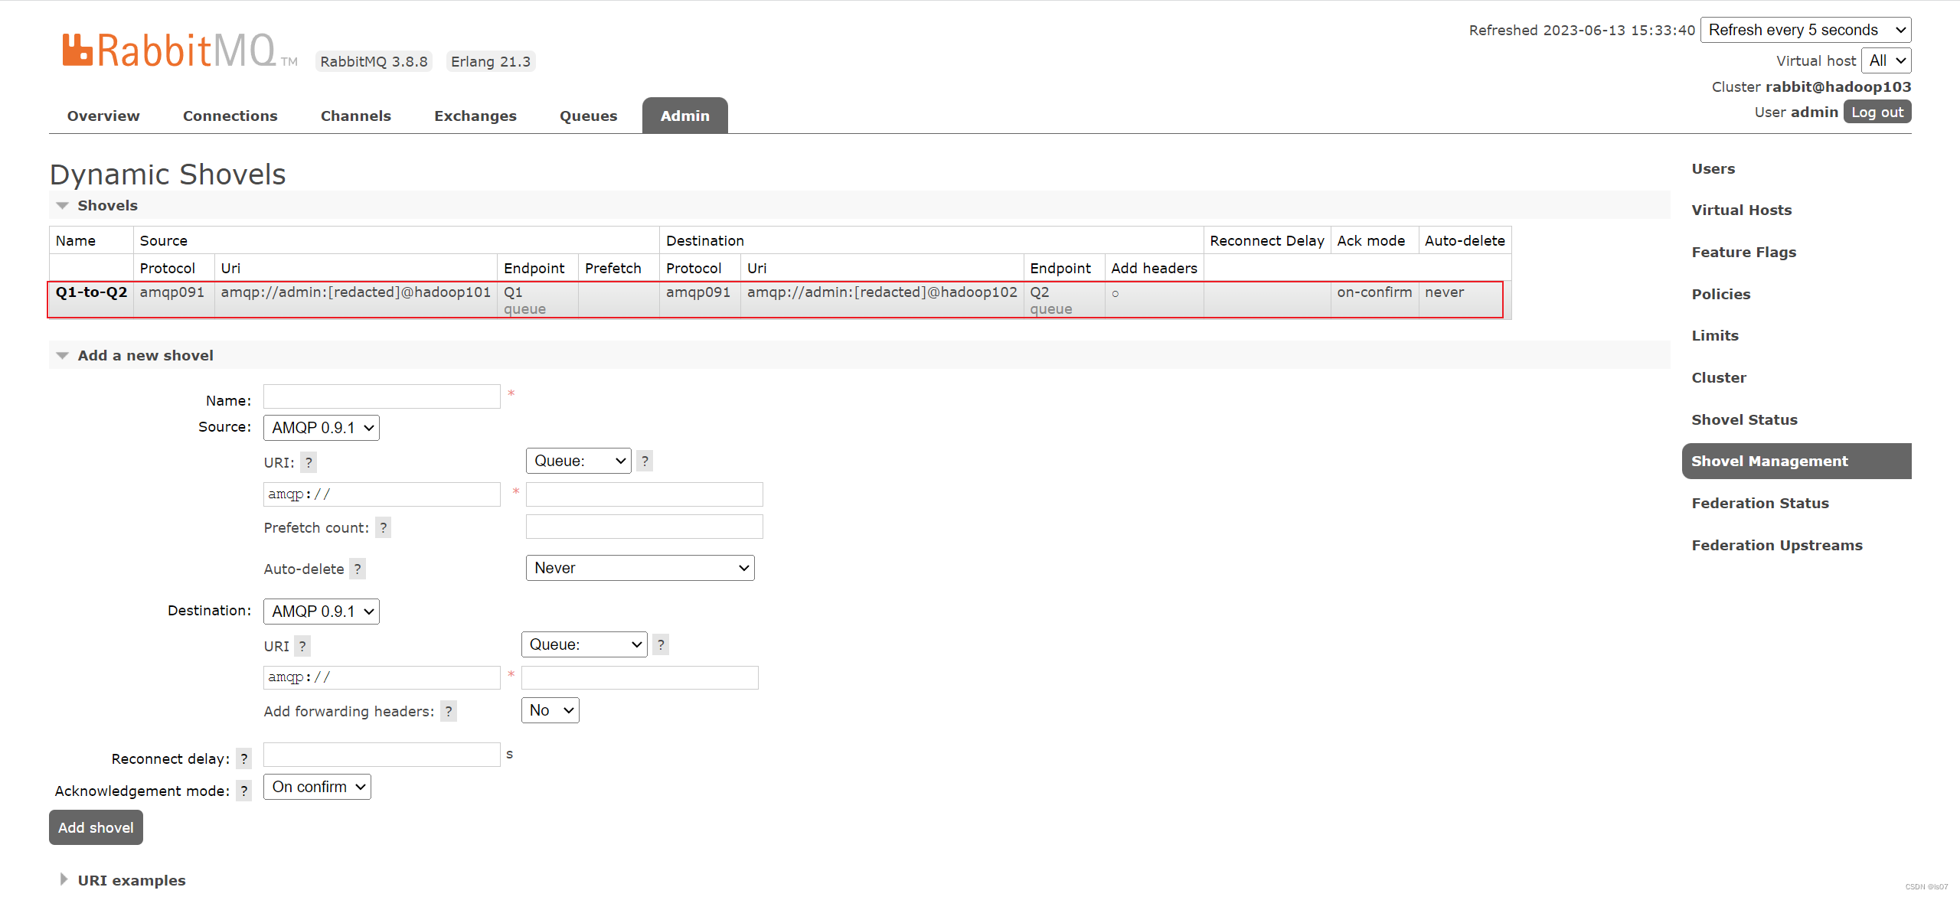Open the Add forwarding headers help icon
The width and height of the screenshot is (1960, 897).
pos(449,711)
